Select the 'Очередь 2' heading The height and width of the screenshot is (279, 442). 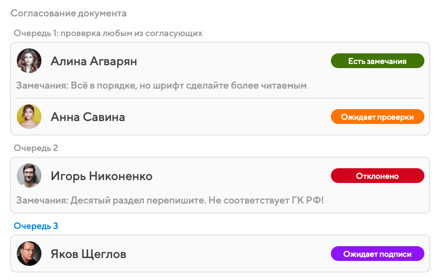pos(36,148)
